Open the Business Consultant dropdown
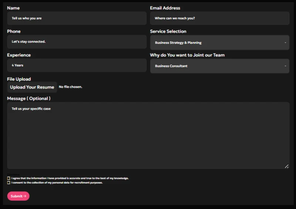296x209 pixels. [x=219, y=66]
